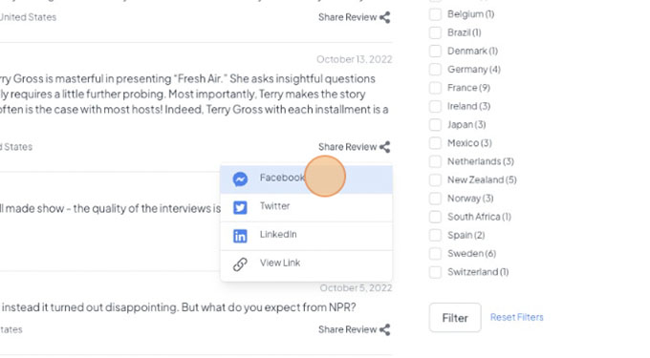Open Share Review for the October 5 review
This screenshot has height=358, width=650.
[x=354, y=330]
